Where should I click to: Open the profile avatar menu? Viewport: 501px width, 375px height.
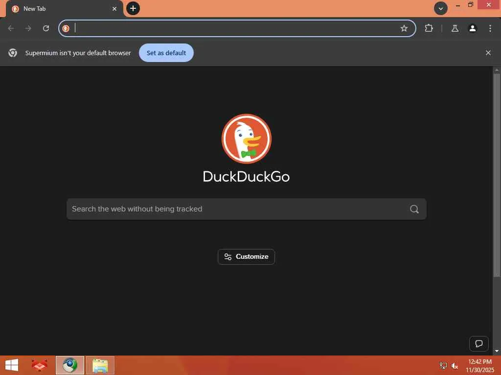click(x=473, y=28)
